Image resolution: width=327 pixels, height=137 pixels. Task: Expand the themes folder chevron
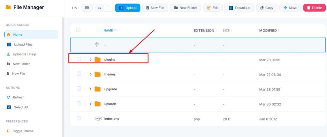coord(90,74)
